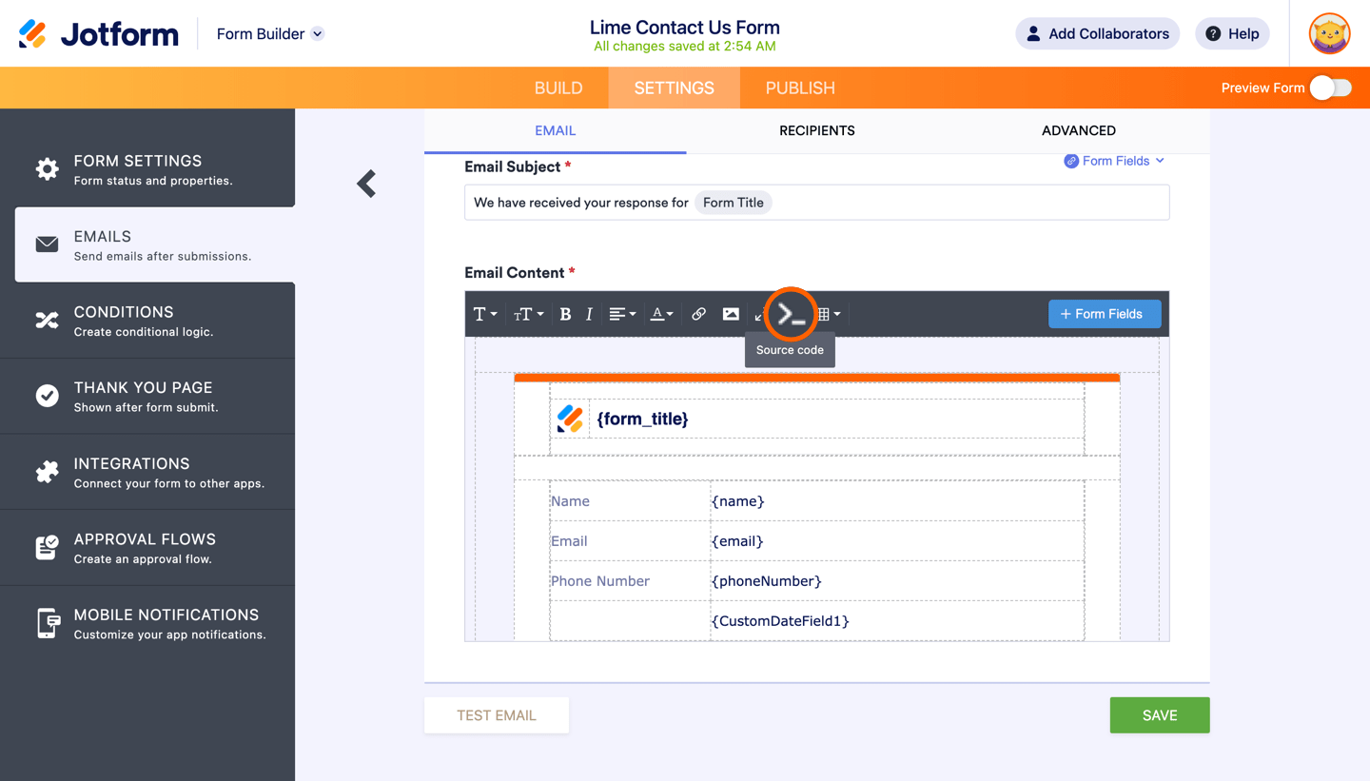Click the {phoneNumber} placeholder cell
The height and width of the screenshot is (781, 1370).
(x=897, y=581)
